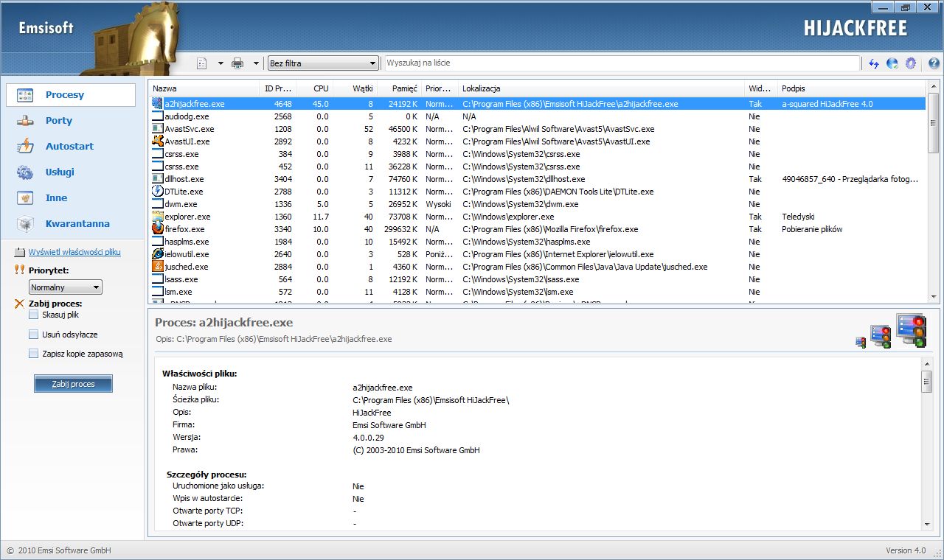Sort by the 'Nazwa' column header
The height and width of the screenshot is (560, 944).
[x=203, y=88]
